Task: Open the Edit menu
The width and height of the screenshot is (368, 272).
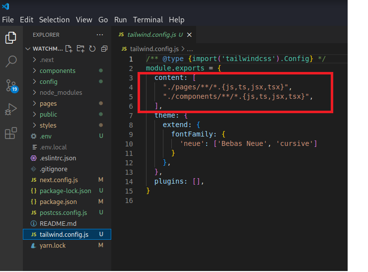Action: pos(26,20)
